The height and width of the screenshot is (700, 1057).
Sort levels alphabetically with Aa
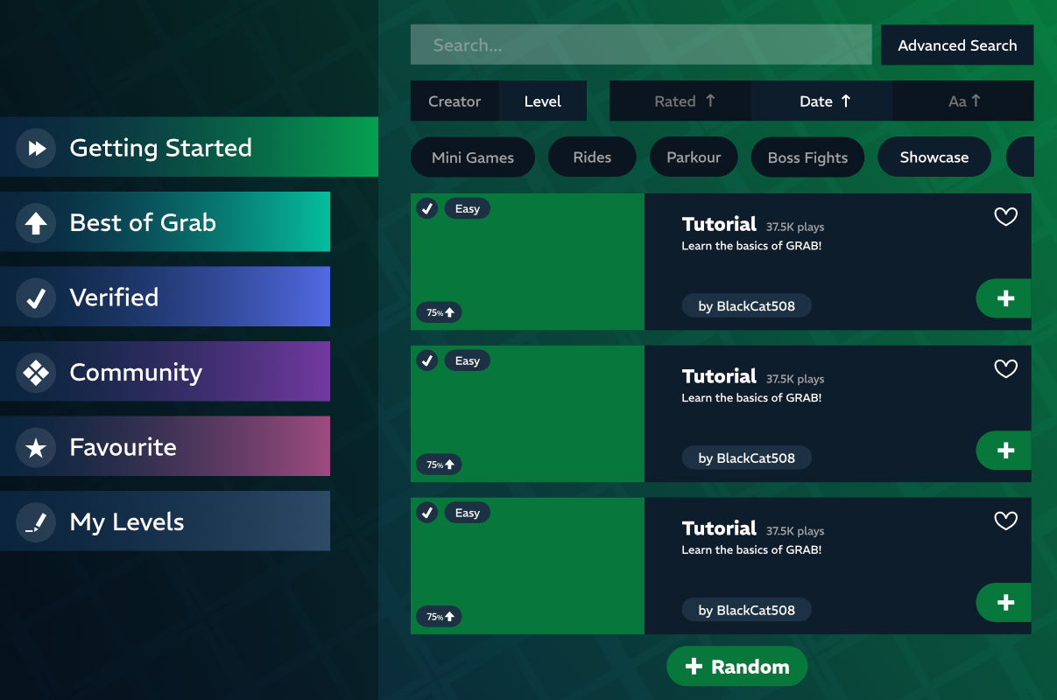click(963, 101)
